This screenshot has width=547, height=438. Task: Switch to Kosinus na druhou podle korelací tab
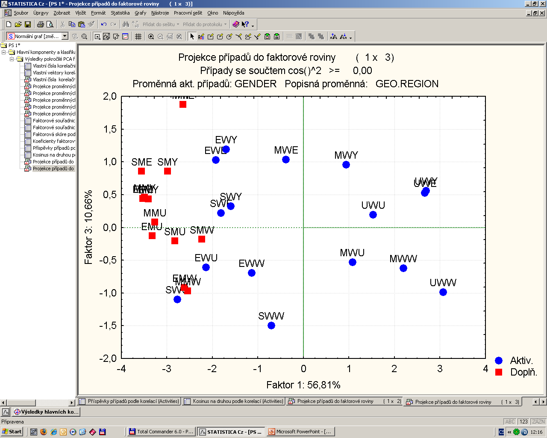pyautogui.click(x=234, y=401)
